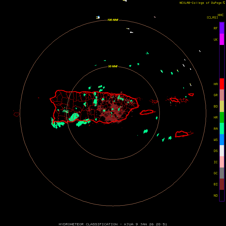Click the [CLAS] legend header
The height and width of the screenshot is (226, 226).
212,17
